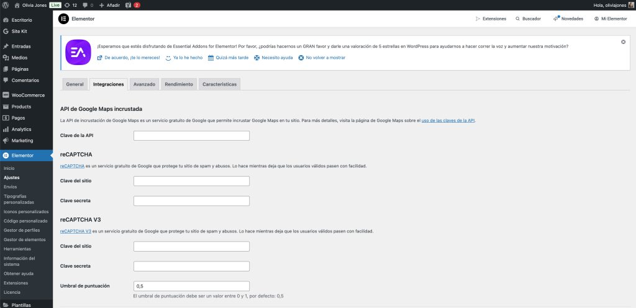Image resolution: width=636 pixels, height=308 pixels.
Task: Open Analytics in the sidebar
Action: click(26, 130)
